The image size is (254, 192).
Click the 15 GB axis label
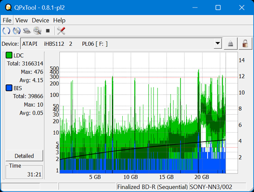pyautogui.click(x=166, y=177)
